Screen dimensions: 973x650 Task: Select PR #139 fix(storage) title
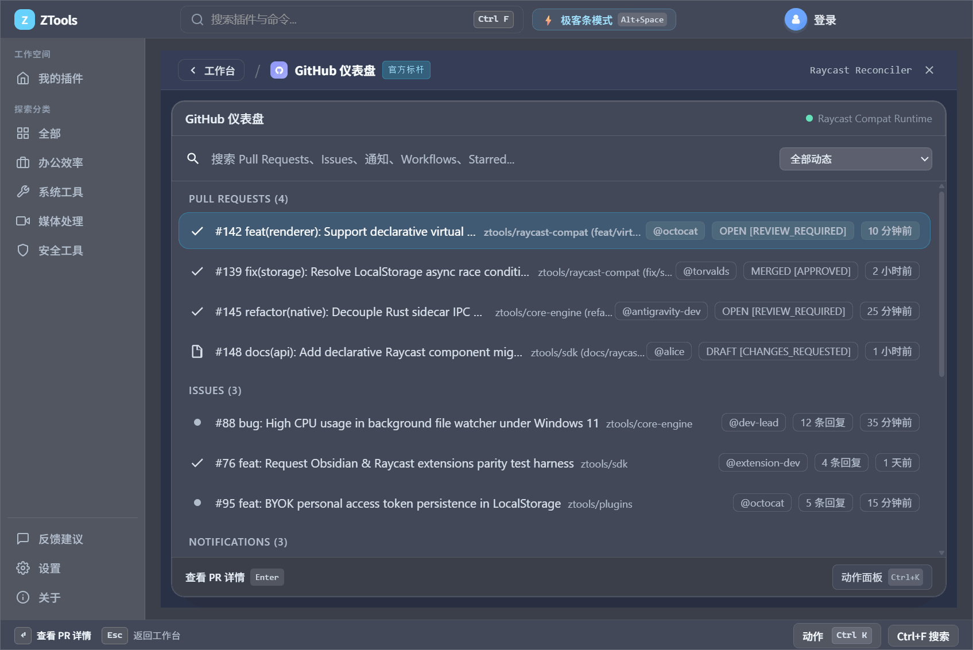point(372,271)
